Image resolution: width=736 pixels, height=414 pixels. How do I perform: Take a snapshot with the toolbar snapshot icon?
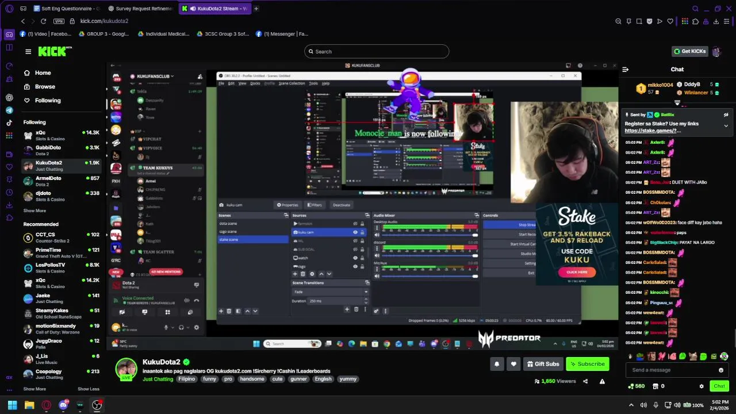click(x=639, y=21)
